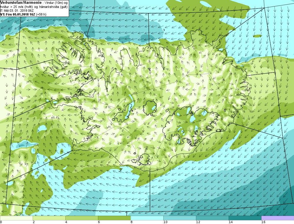
Task: Click the "VT: Fös 05.01.2018 16Z" text
Action: [18, 14]
